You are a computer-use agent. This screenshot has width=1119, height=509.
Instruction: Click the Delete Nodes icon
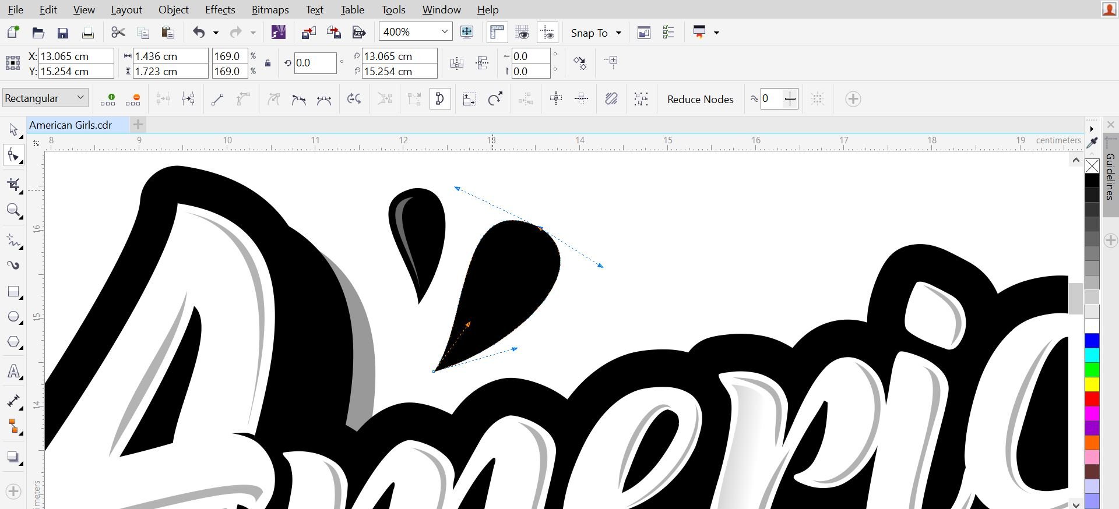[133, 99]
